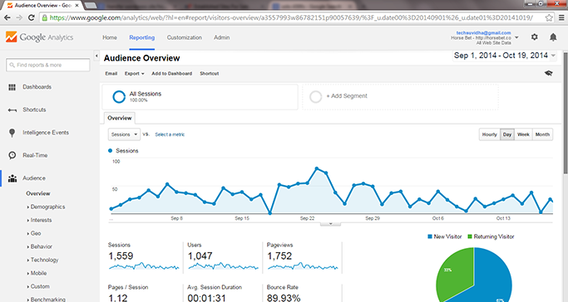Click the Shortcut button

click(x=210, y=73)
